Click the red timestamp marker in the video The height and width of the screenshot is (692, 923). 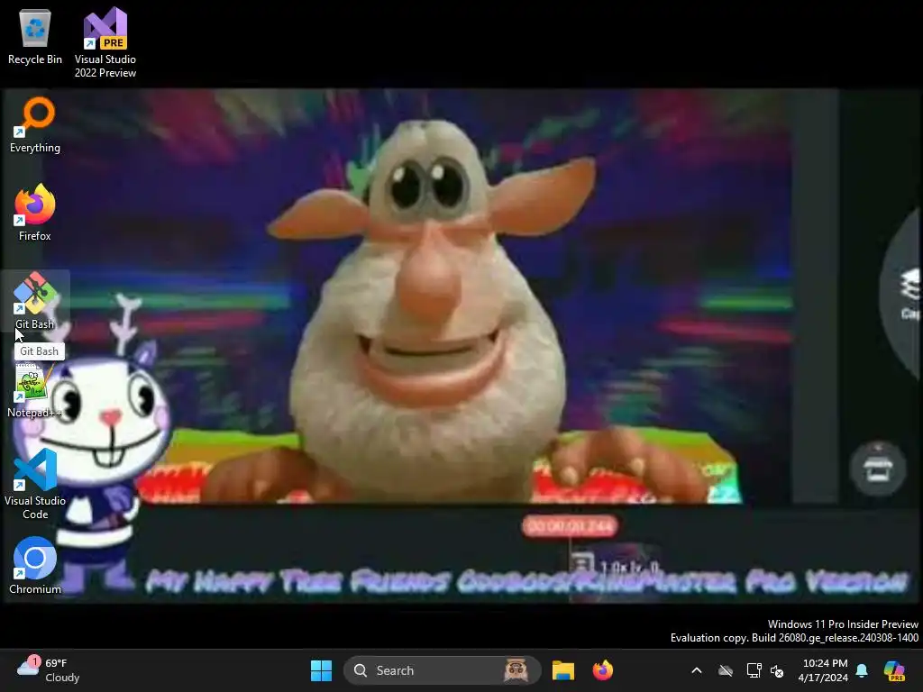click(x=570, y=526)
